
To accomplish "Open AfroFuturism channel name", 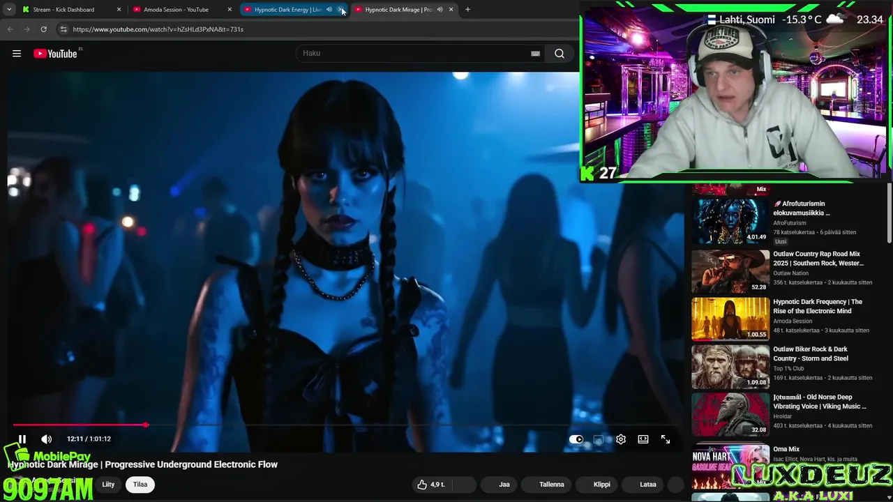I will pyautogui.click(x=789, y=223).
